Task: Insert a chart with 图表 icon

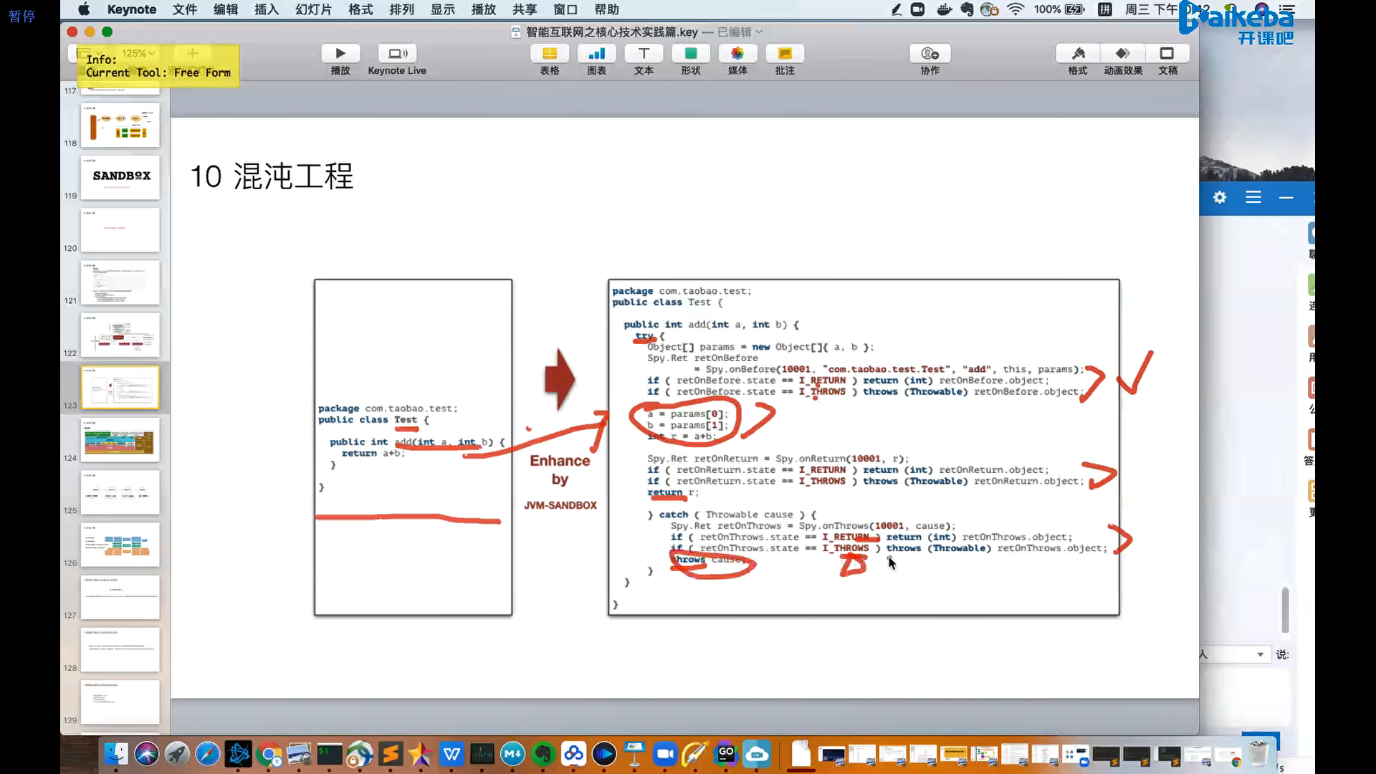Action: 596,54
